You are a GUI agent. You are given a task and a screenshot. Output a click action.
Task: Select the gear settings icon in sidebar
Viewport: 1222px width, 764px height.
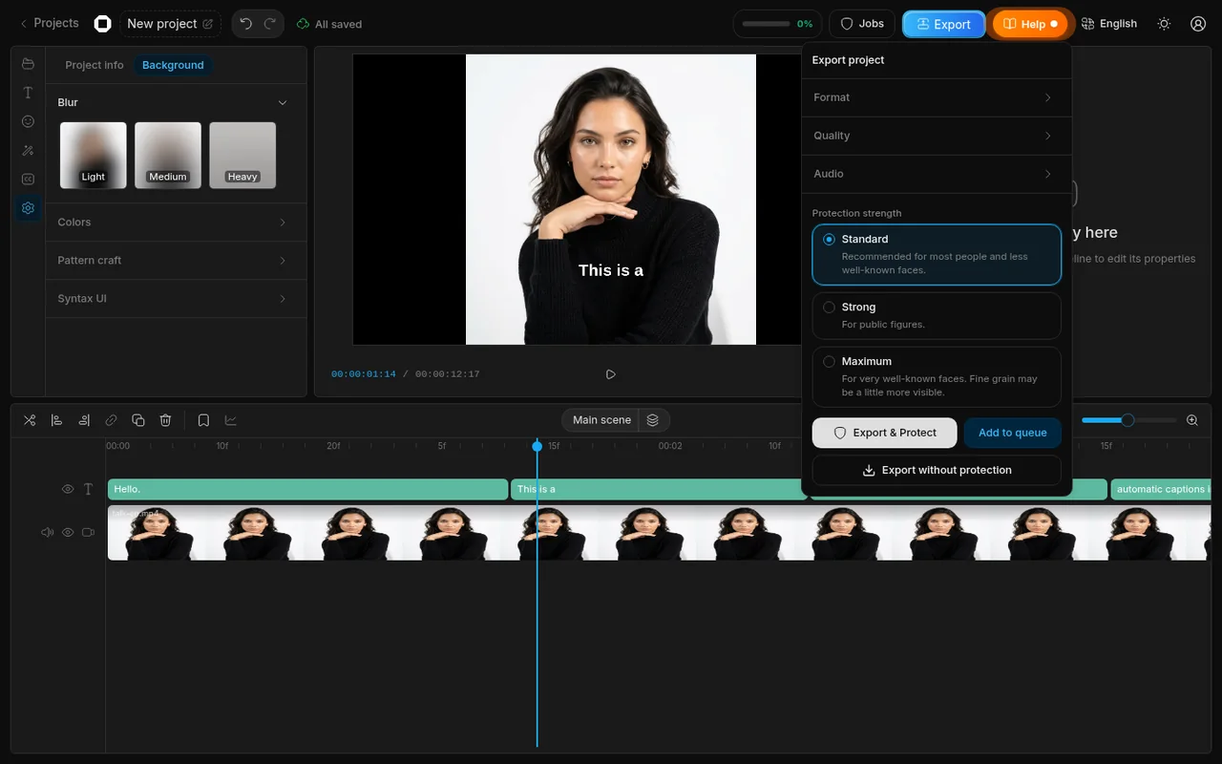coord(28,207)
